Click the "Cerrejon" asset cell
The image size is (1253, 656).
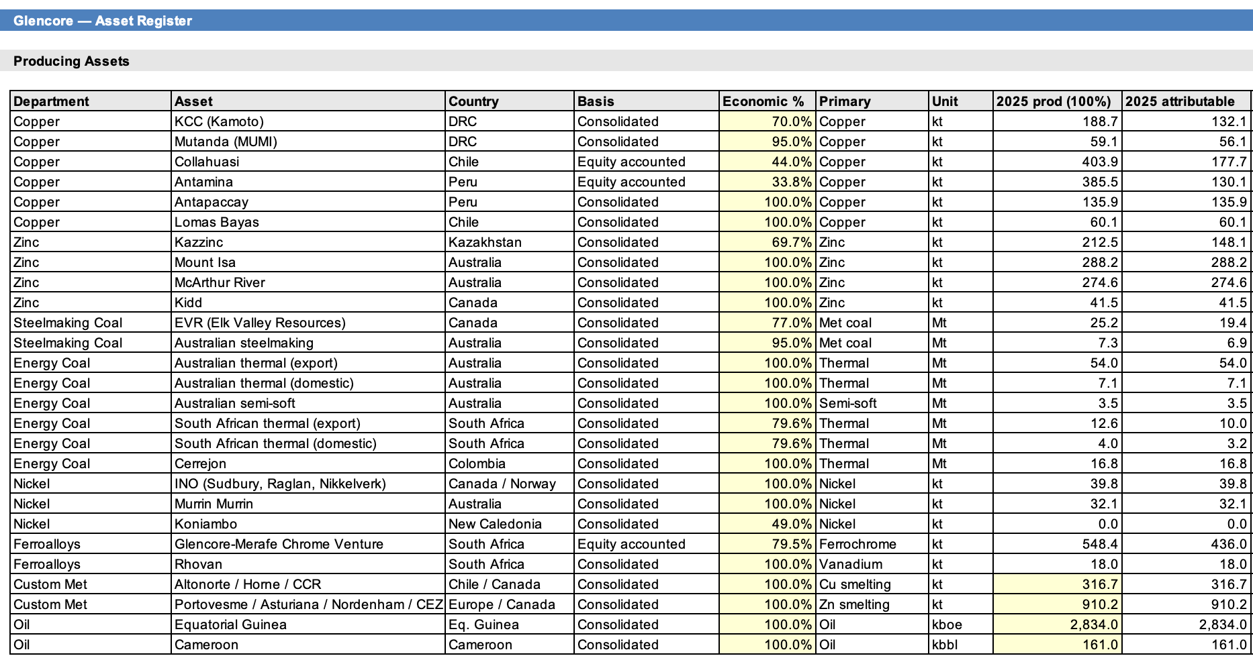click(308, 463)
